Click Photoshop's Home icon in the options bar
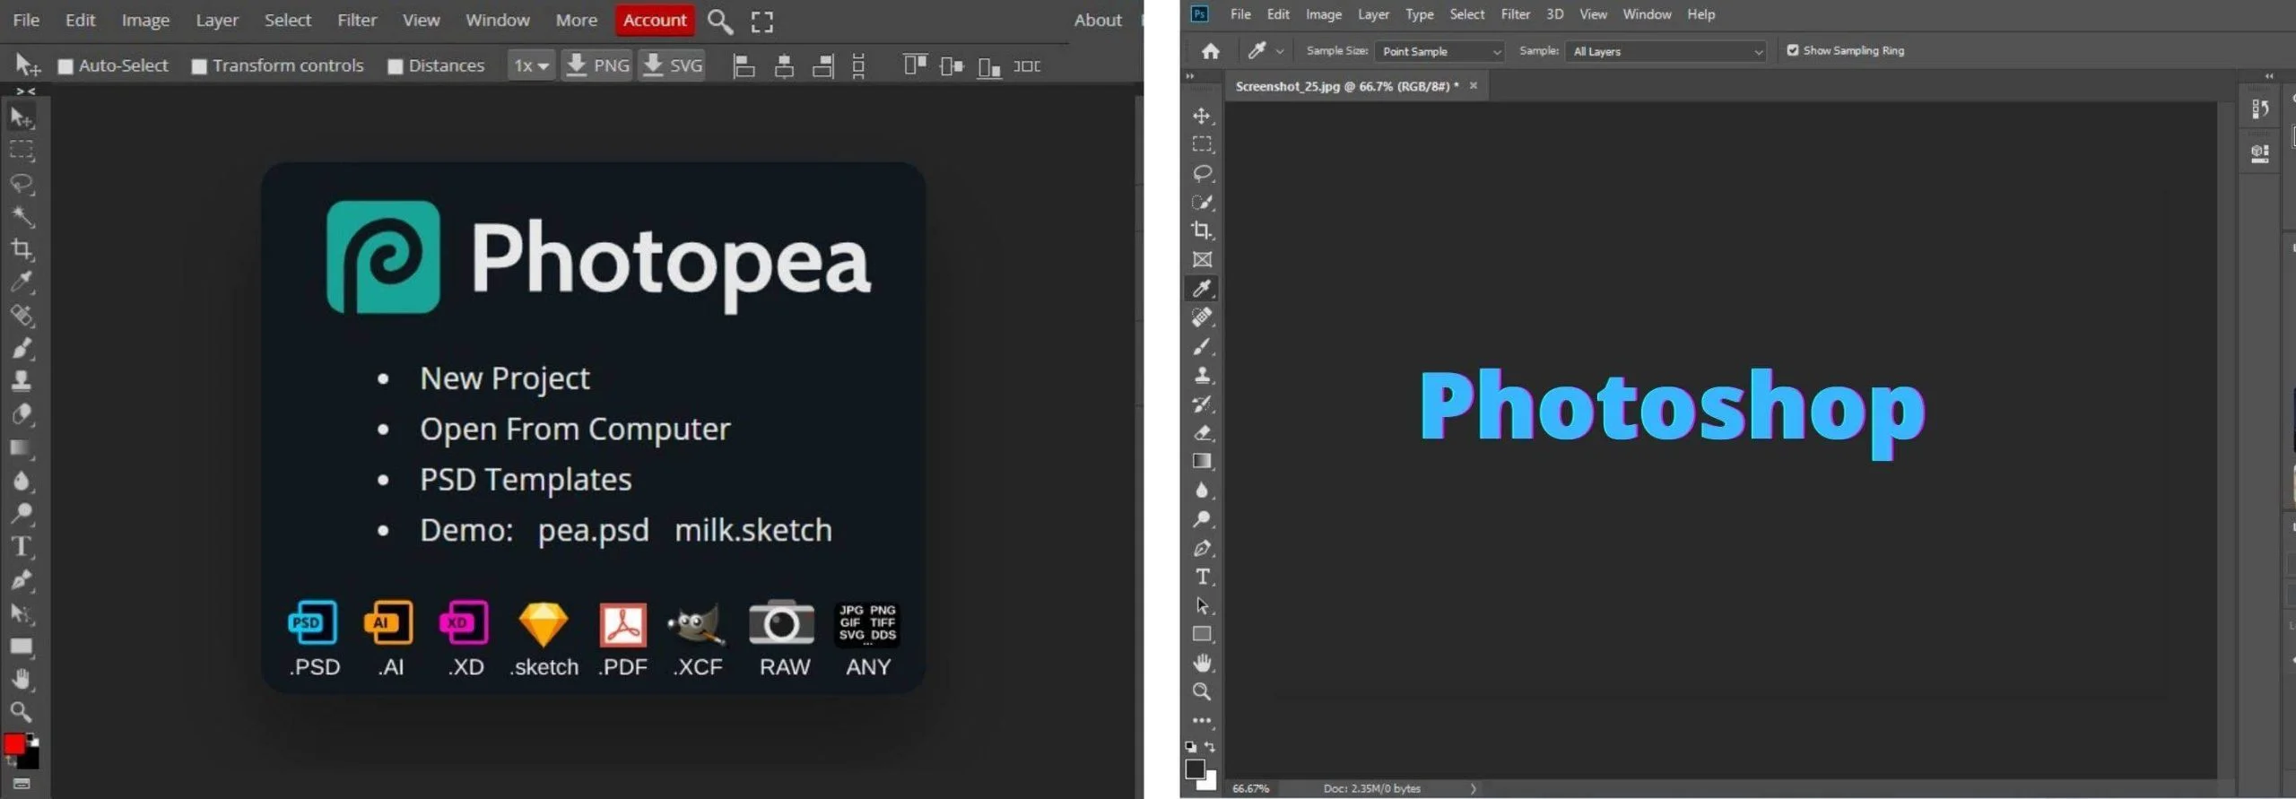Screen dimensions: 2296x799 tap(1211, 51)
